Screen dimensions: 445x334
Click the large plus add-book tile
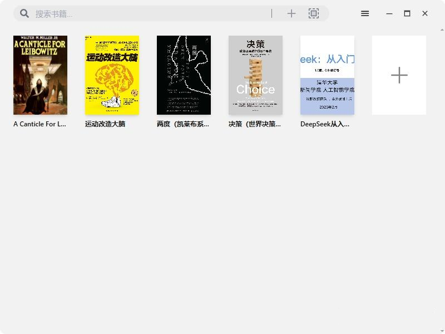399,75
